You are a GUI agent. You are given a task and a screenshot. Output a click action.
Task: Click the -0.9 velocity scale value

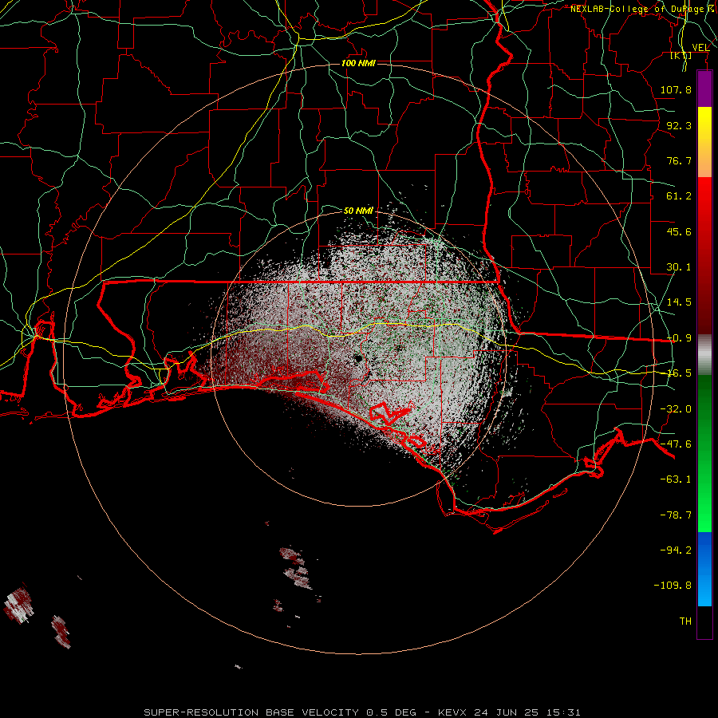coord(679,338)
